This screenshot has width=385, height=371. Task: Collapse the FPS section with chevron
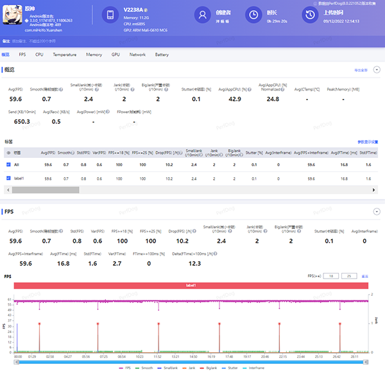377,211
